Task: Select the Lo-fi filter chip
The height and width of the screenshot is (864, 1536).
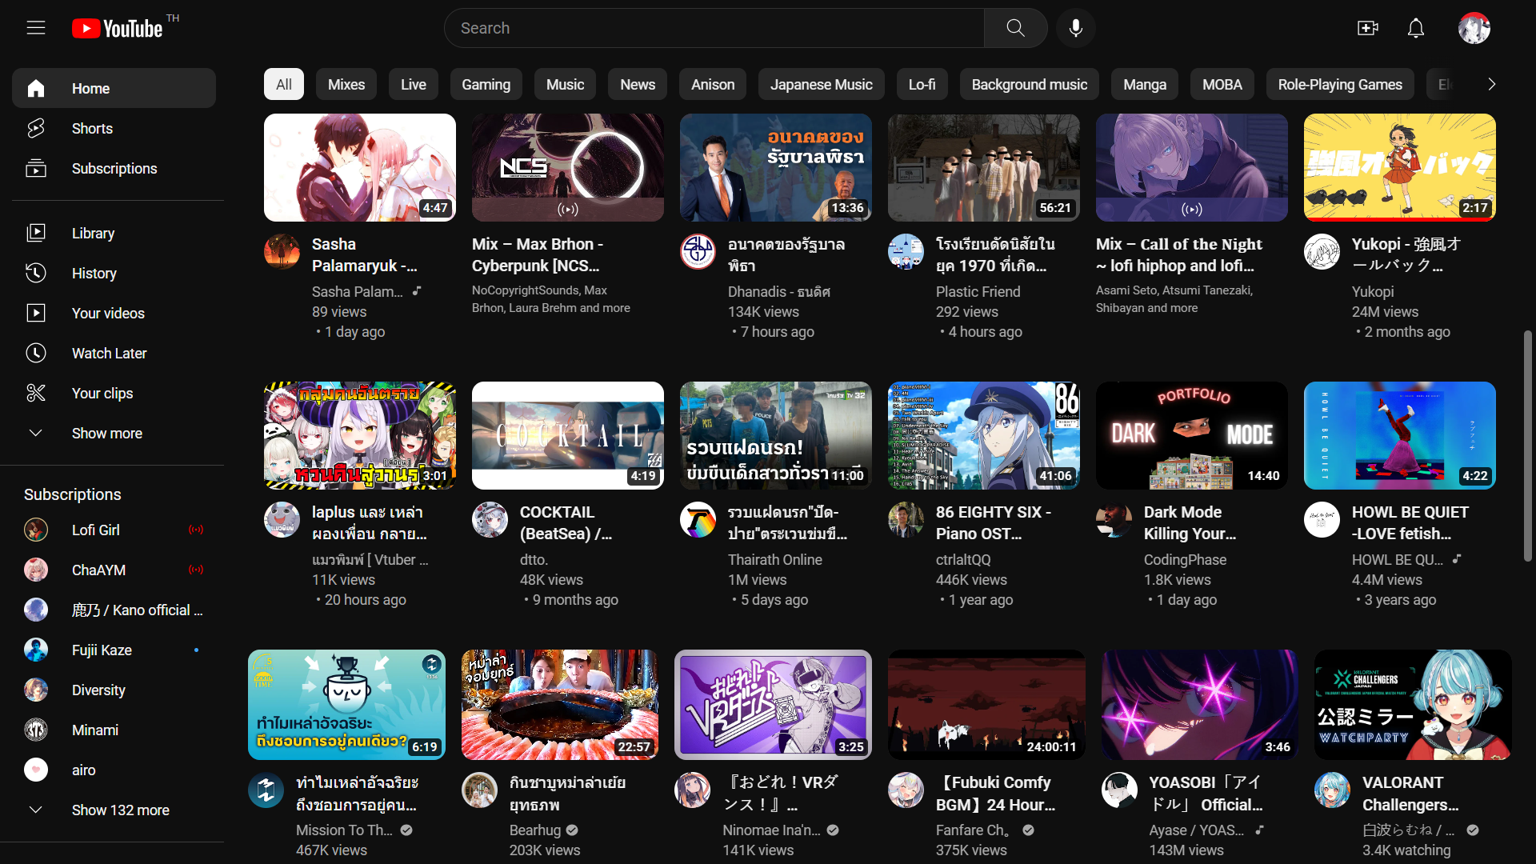Action: click(922, 84)
